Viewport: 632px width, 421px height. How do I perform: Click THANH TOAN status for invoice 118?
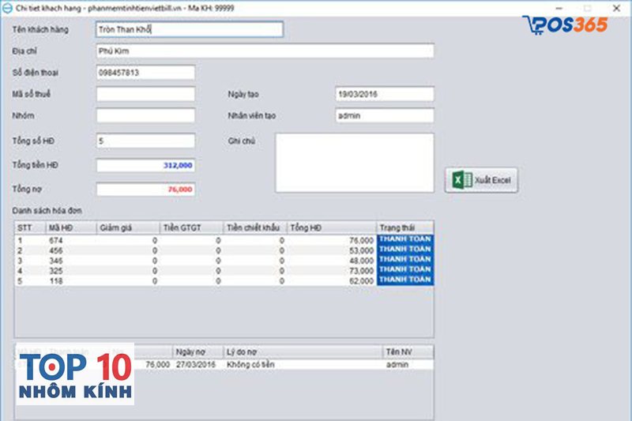coord(404,280)
